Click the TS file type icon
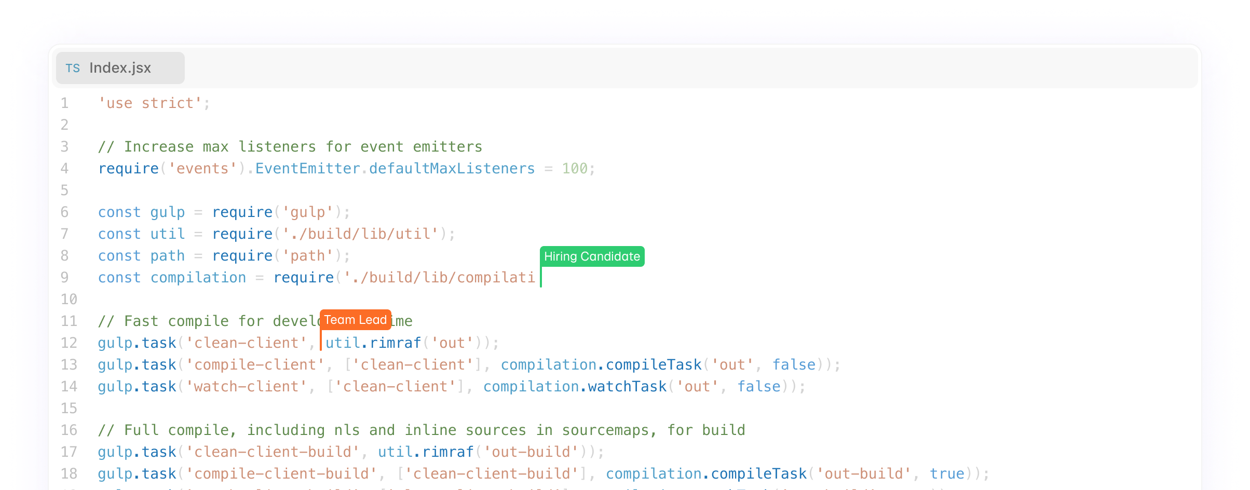This screenshot has height=490, width=1250. click(73, 68)
